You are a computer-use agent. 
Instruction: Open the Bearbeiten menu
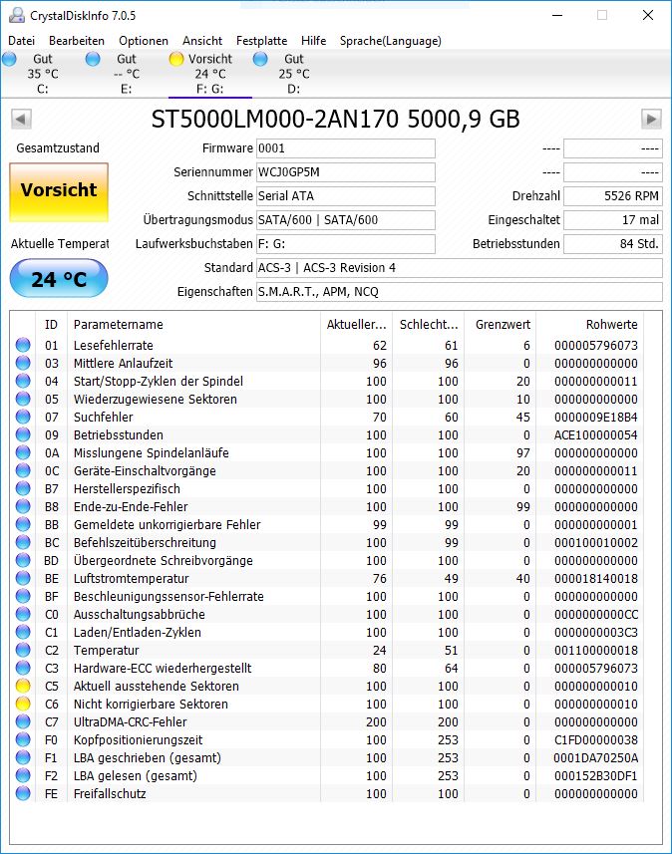point(77,41)
